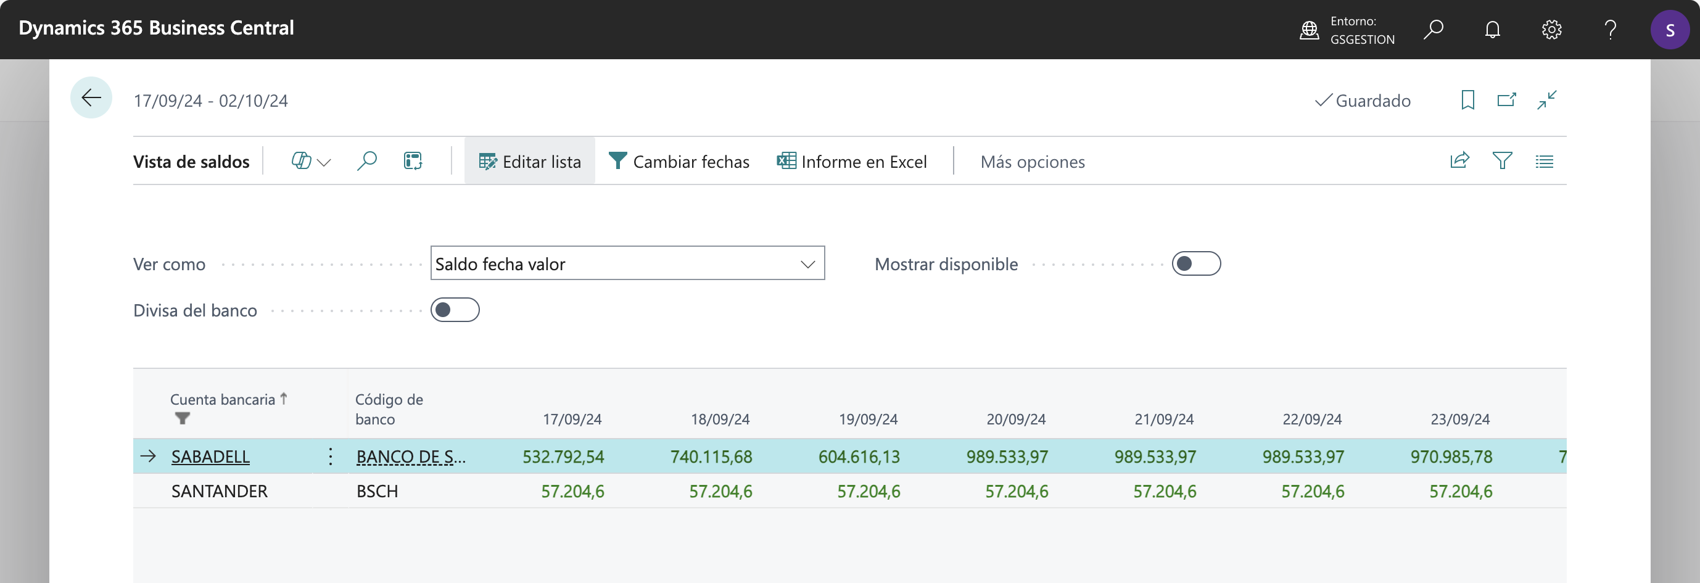Open the SABADELL account link
1700x583 pixels.
click(210, 457)
